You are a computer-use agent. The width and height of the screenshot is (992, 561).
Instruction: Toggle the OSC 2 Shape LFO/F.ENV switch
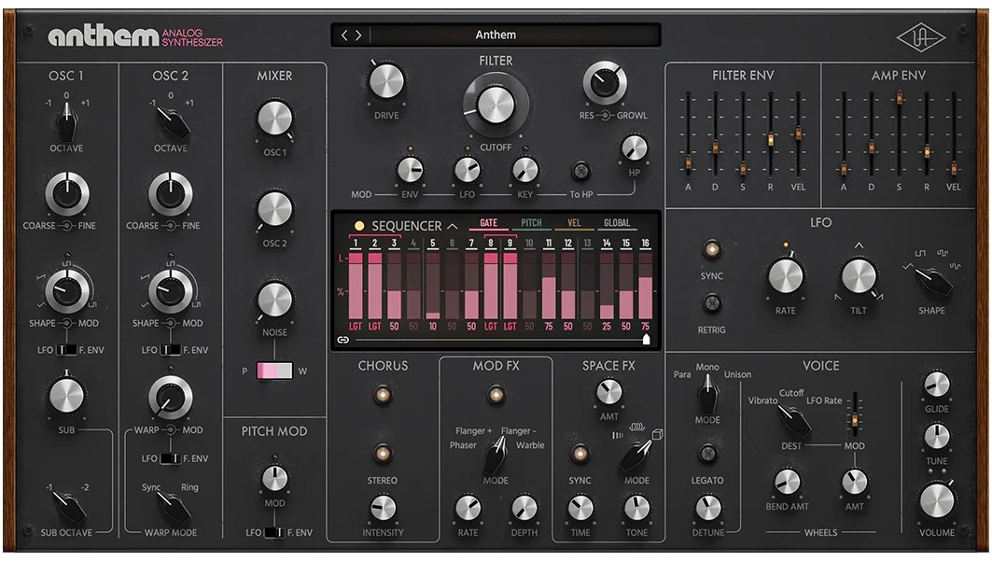(x=170, y=350)
